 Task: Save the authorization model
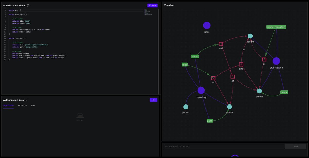tap(152, 5)
